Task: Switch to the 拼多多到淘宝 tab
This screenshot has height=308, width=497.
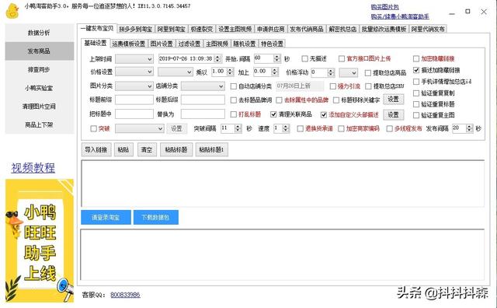Action: (x=136, y=29)
